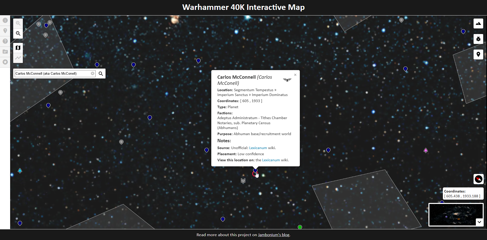Click the "Placement: Low confidence" text
487x240 pixels.
click(x=240, y=154)
